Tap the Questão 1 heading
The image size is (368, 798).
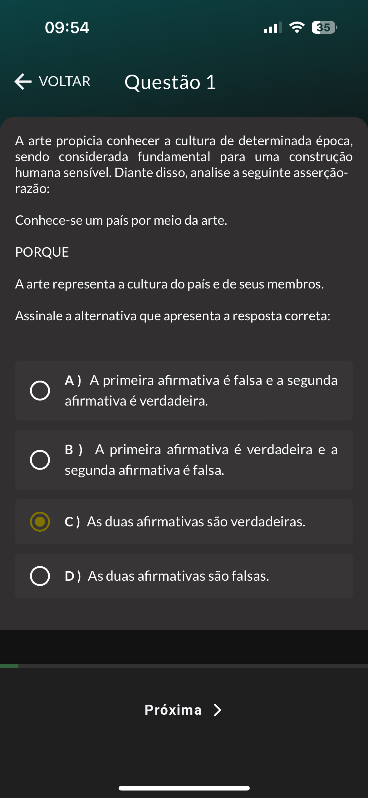point(170,82)
